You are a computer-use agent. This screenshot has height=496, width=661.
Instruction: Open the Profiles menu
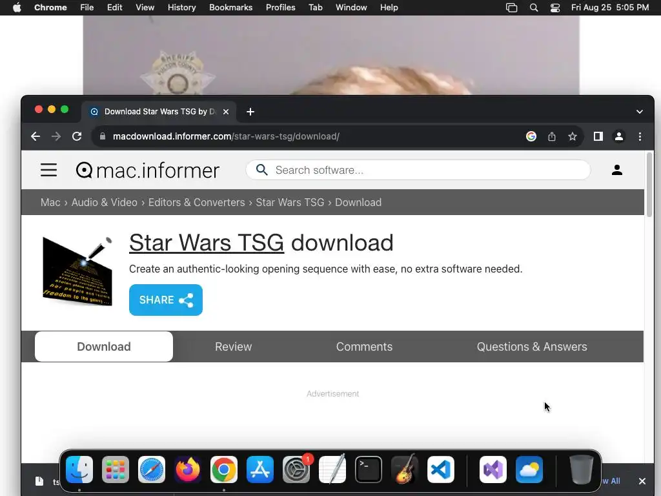point(280,8)
